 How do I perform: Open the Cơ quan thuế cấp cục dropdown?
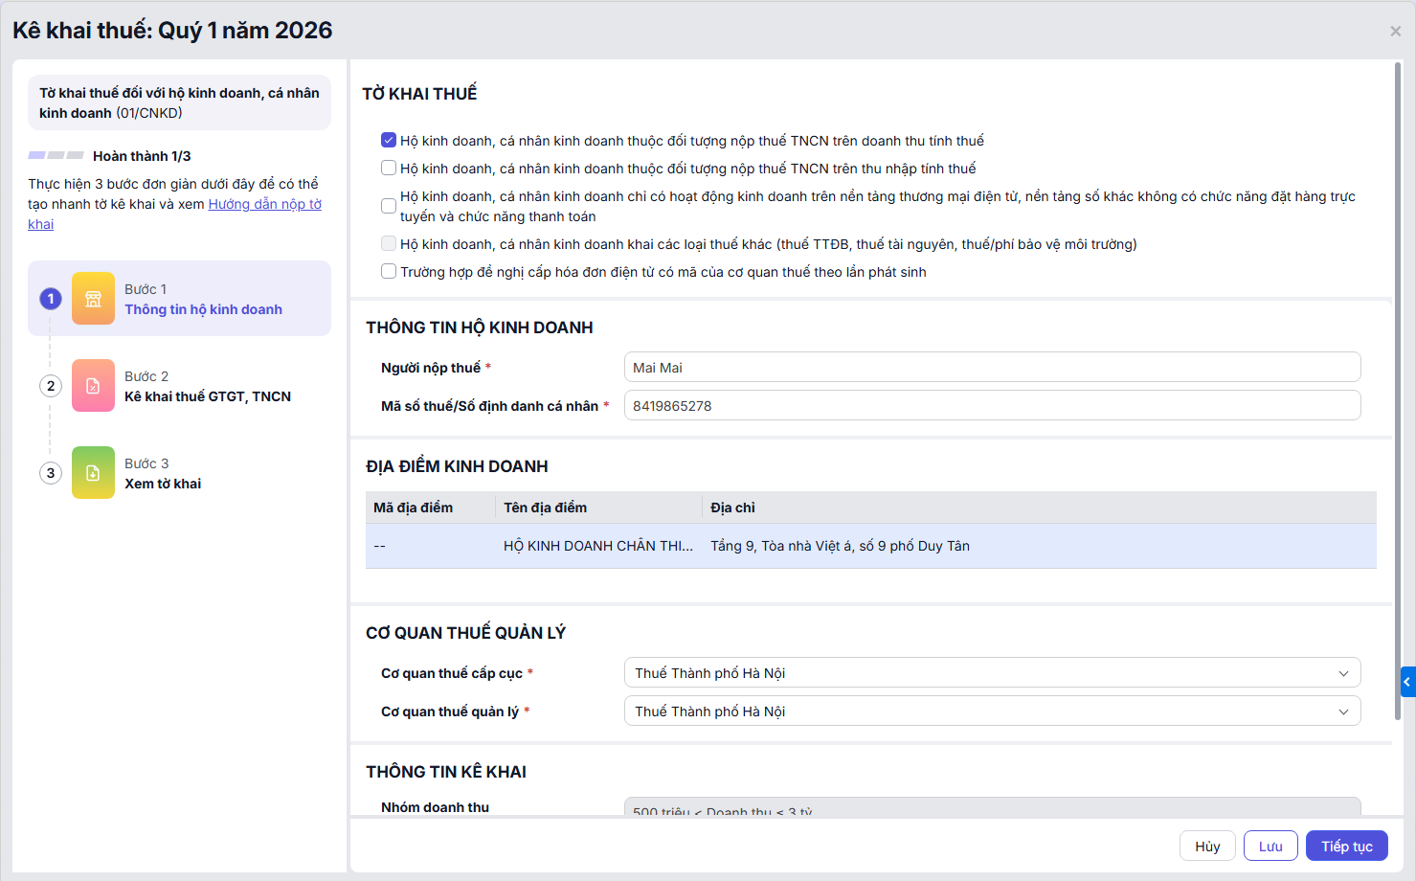(992, 673)
